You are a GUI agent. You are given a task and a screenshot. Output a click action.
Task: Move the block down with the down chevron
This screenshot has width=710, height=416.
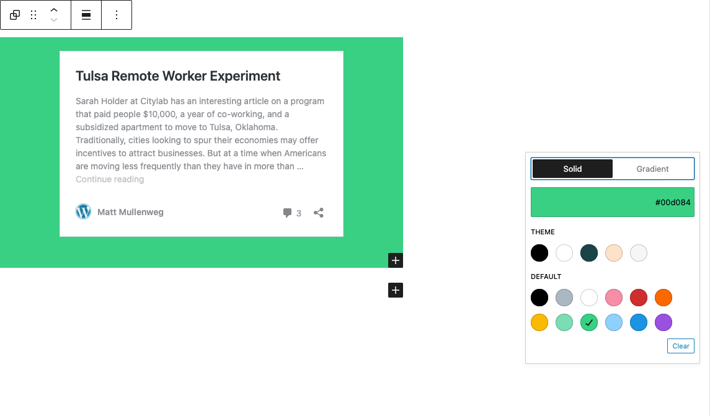[54, 19]
